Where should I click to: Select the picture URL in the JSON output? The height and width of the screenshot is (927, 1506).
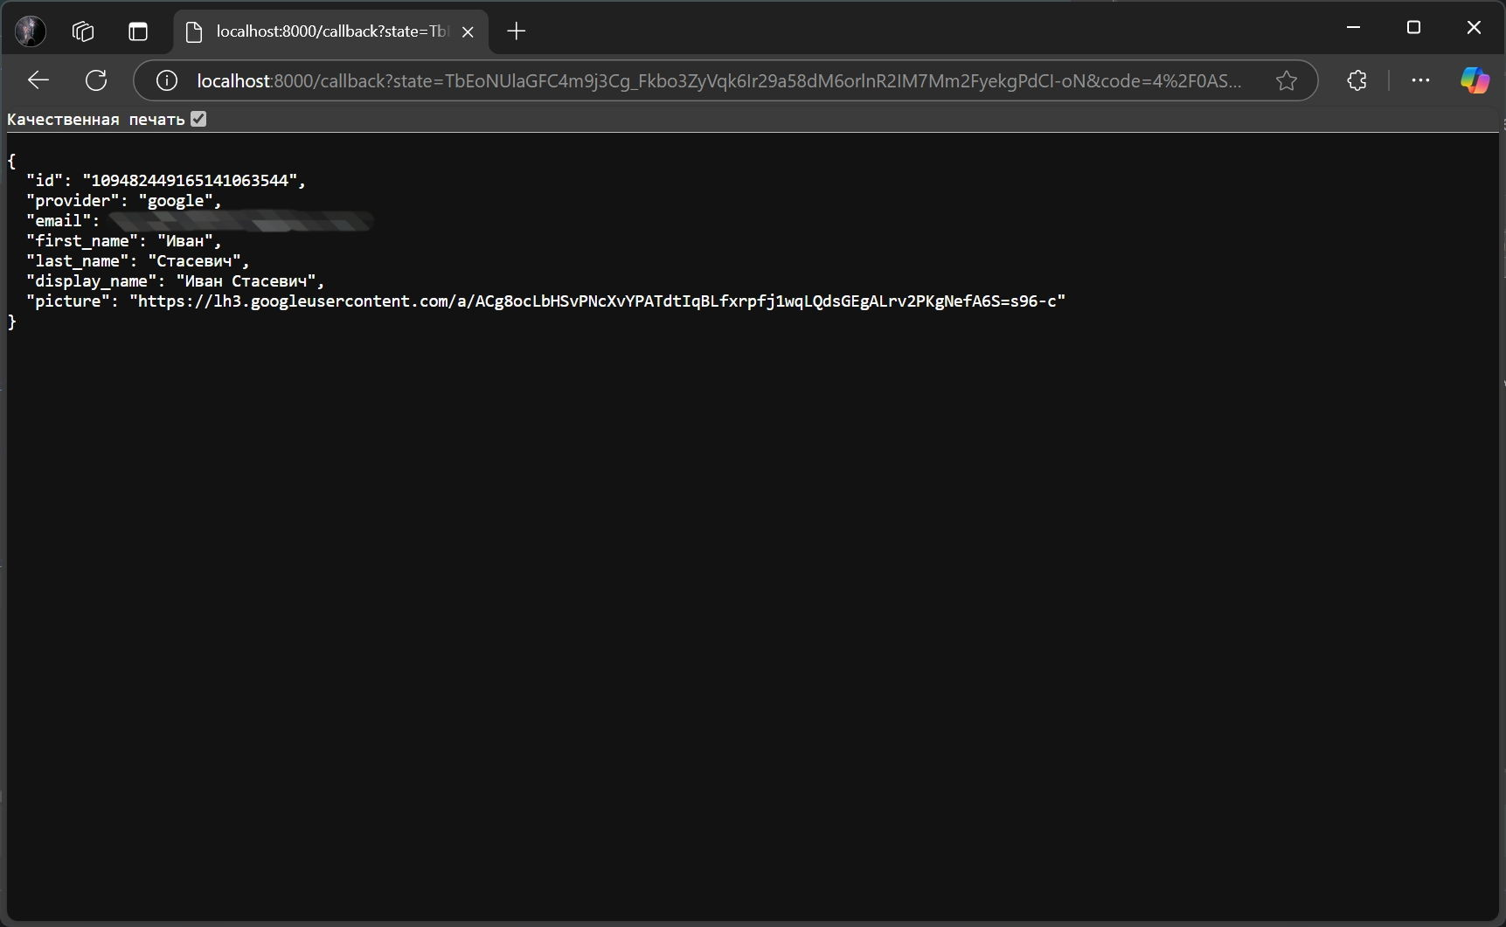point(598,301)
